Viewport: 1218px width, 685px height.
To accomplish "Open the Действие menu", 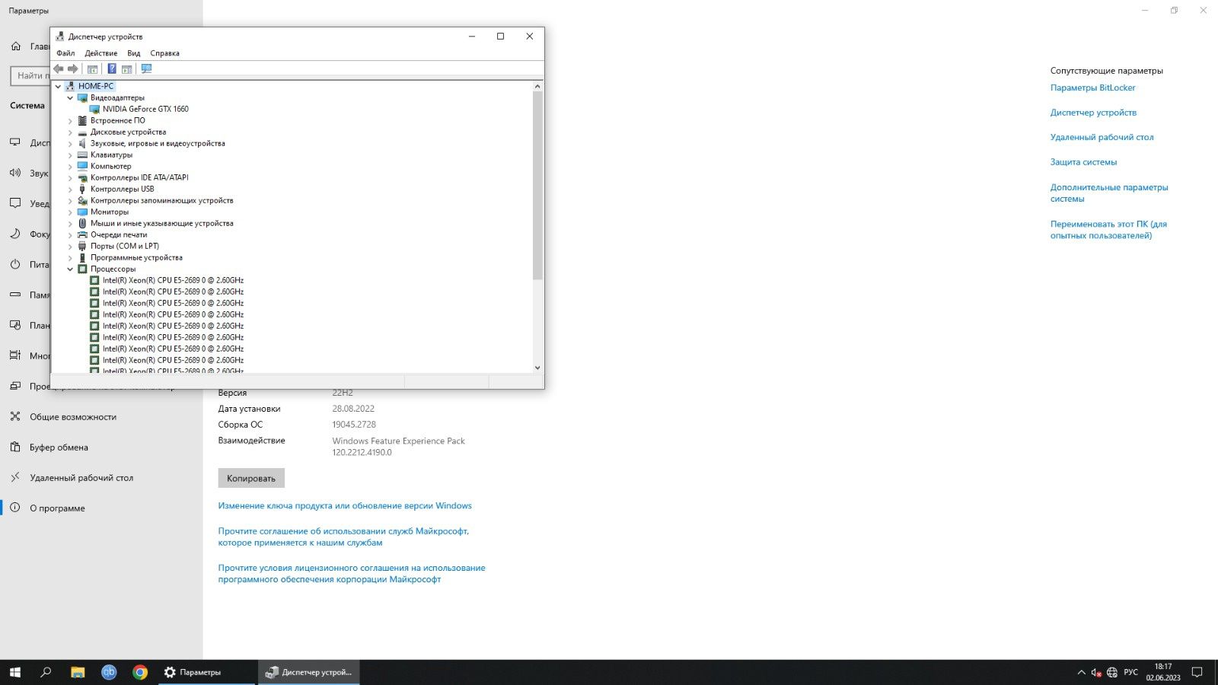I will click(x=101, y=53).
